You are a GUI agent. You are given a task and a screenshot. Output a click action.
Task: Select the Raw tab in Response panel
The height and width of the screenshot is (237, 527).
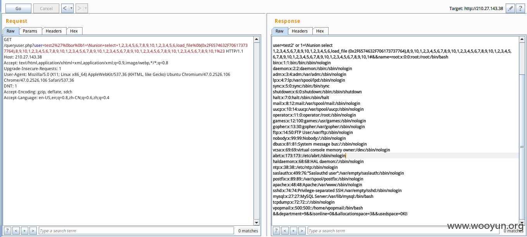tap(279, 31)
